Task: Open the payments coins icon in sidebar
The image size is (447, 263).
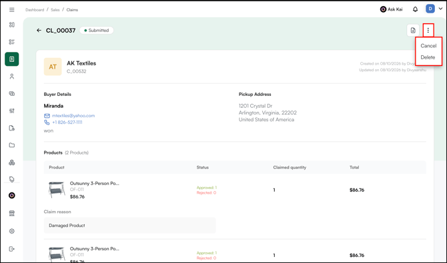Action: (x=12, y=93)
